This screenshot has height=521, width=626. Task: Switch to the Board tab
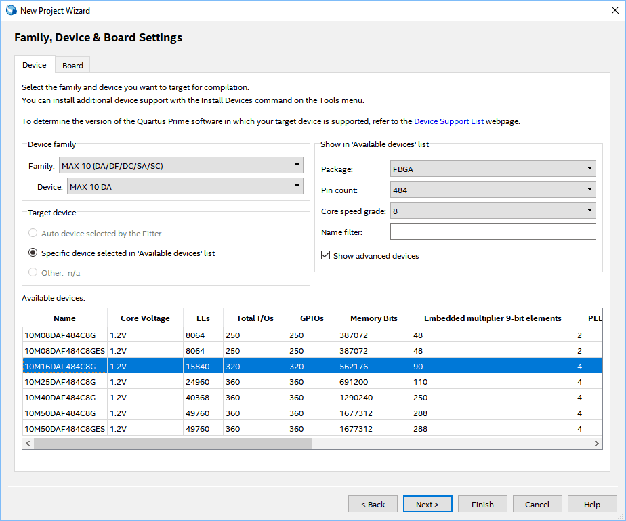72,66
